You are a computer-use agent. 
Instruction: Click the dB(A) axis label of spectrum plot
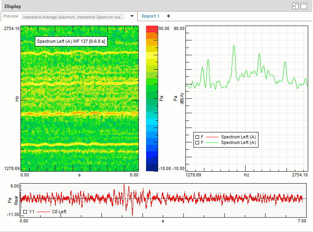click(x=181, y=98)
